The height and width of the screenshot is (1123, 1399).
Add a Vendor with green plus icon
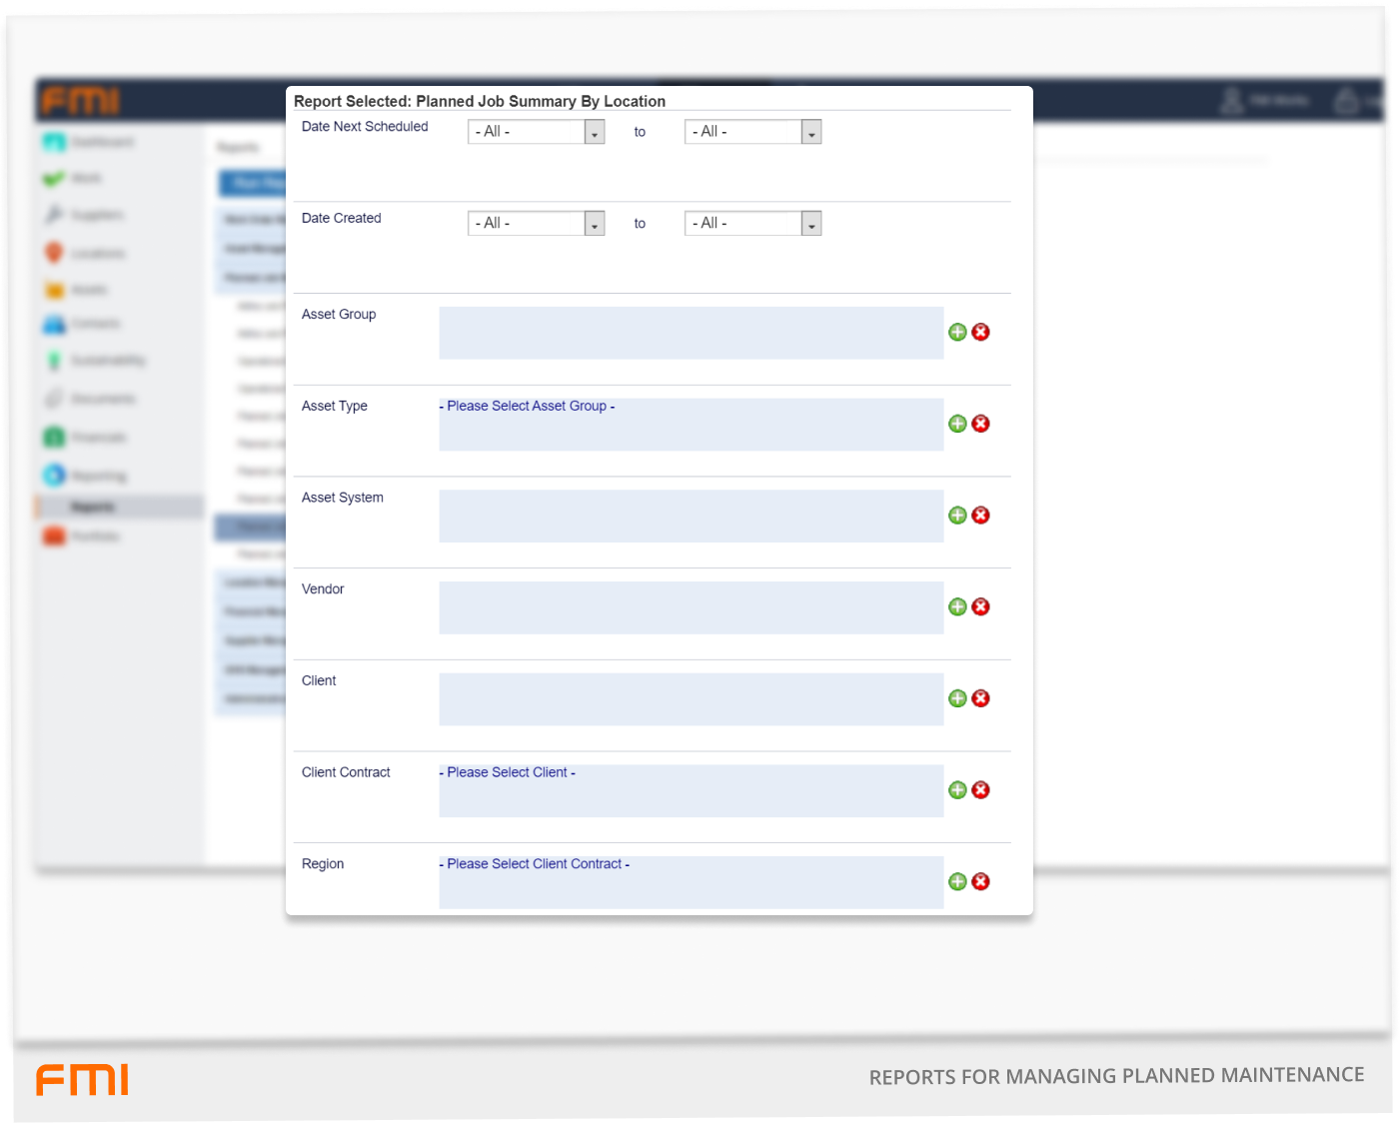957,606
